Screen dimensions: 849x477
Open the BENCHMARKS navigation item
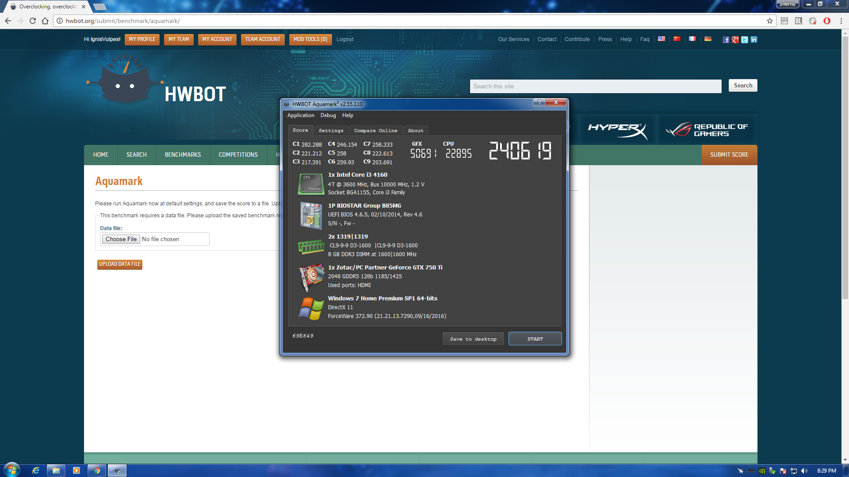(183, 155)
